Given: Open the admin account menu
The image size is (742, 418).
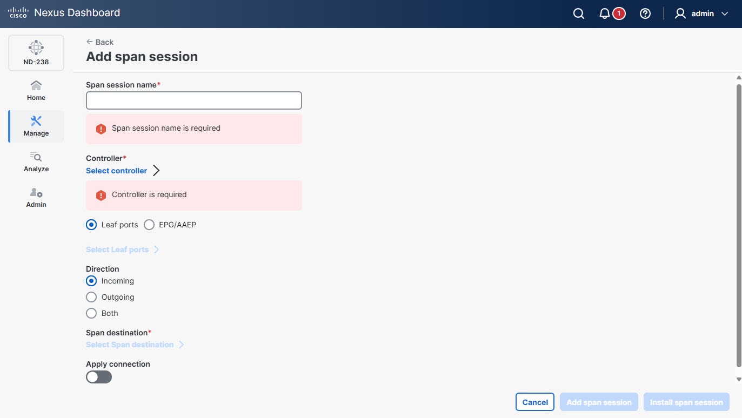Looking at the screenshot, I should pos(703,14).
